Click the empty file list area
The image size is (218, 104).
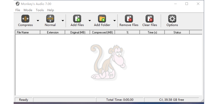(108, 65)
